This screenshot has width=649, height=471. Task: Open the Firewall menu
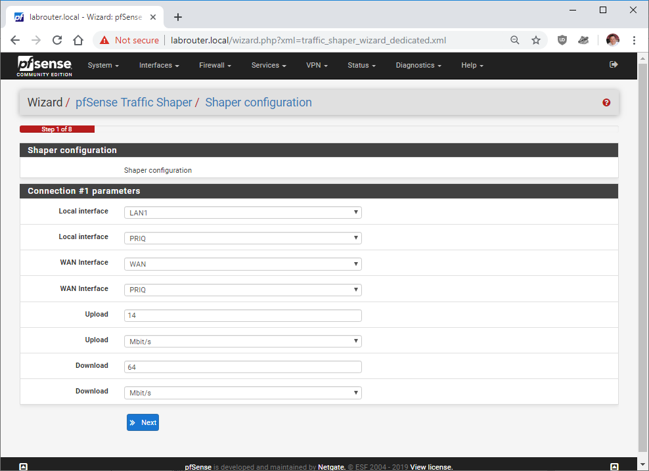point(215,66)
